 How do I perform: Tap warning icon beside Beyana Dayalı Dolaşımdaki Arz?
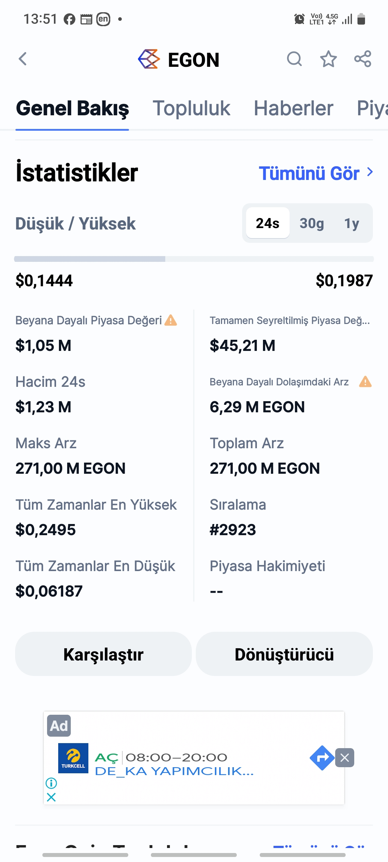pyautogui.click(x=365, y=381)
